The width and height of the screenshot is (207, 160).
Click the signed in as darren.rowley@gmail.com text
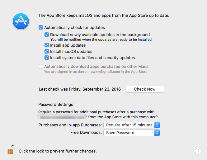pyautogui.click(x=96, y=72)
